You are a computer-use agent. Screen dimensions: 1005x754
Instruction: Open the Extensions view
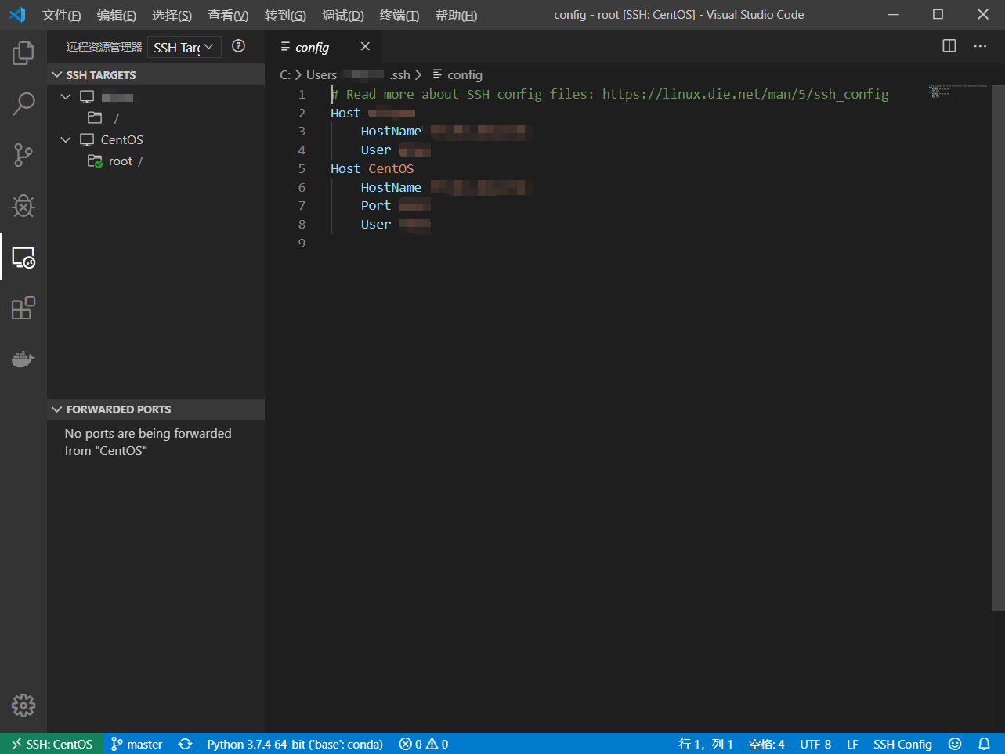click(x=23, y=308)
